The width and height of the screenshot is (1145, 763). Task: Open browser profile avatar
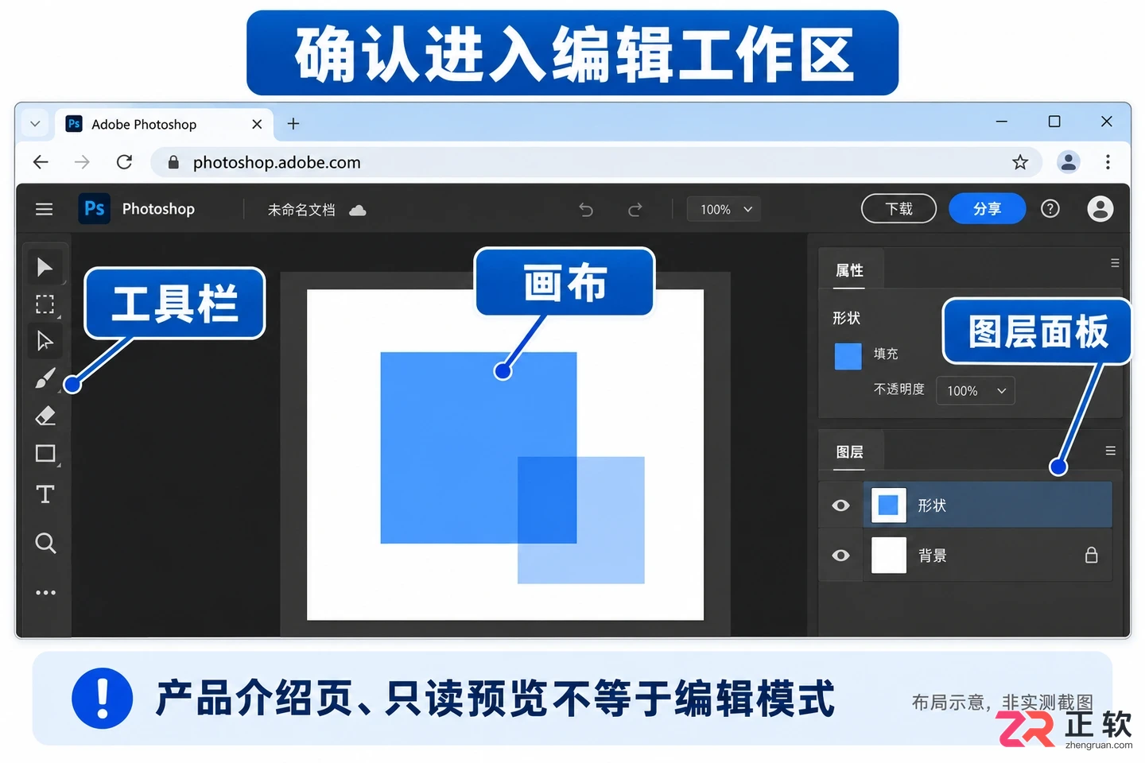coord(1069,162)
